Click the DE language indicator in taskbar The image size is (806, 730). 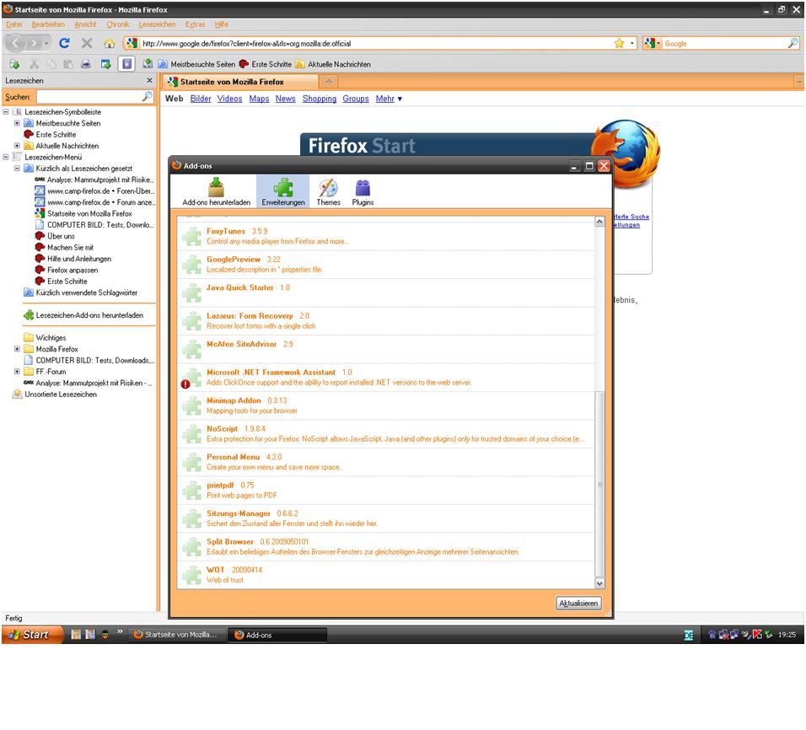(x=689, y=635)
